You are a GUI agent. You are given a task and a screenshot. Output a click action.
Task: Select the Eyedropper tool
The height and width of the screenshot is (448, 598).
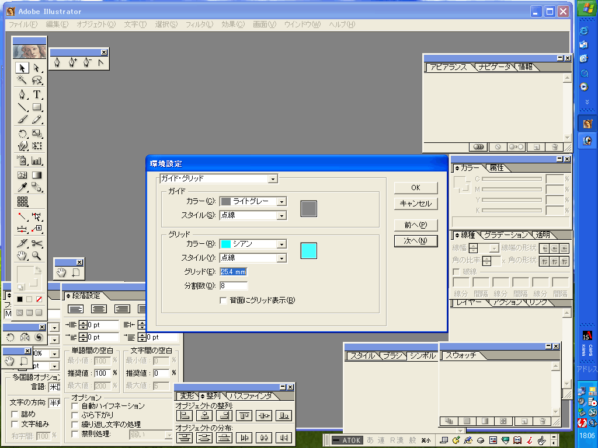(x=22, y=188)
